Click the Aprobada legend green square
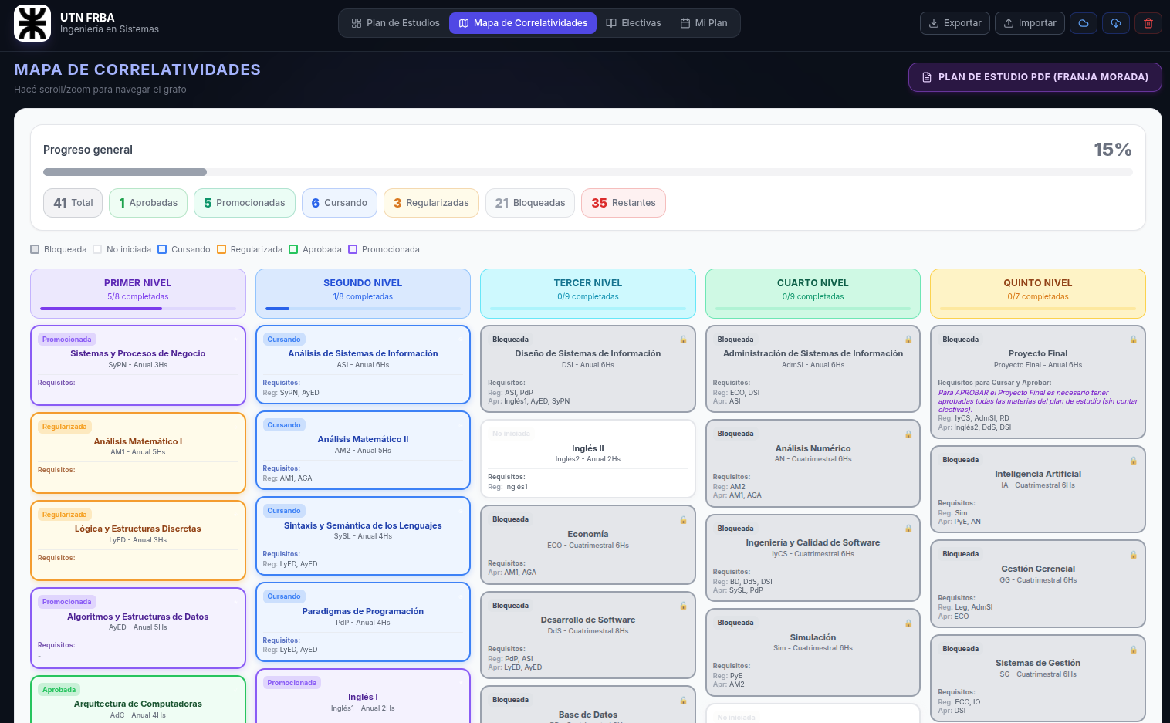The image size is (1170, 723). (x=293, y=249)
